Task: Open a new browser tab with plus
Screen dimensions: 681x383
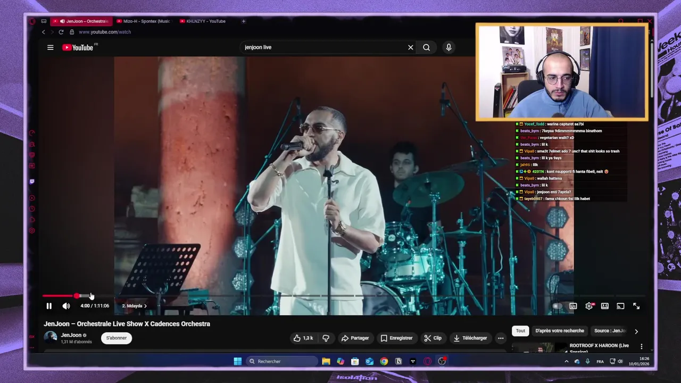Action: [x=244, y=21]
